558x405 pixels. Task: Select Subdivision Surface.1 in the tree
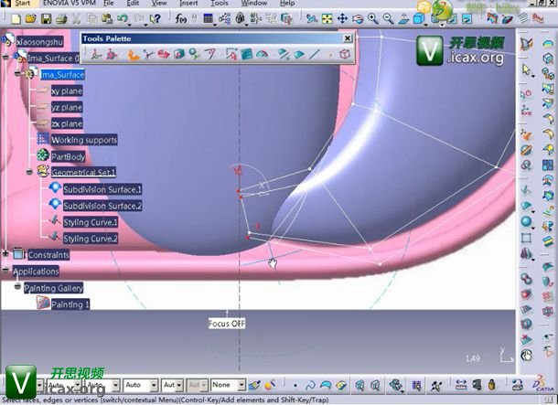pos(102,189)
